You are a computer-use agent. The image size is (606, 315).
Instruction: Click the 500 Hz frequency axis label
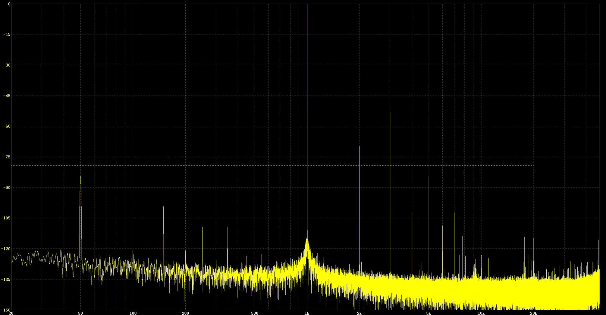pyautogui.click(x=255, y=313)
